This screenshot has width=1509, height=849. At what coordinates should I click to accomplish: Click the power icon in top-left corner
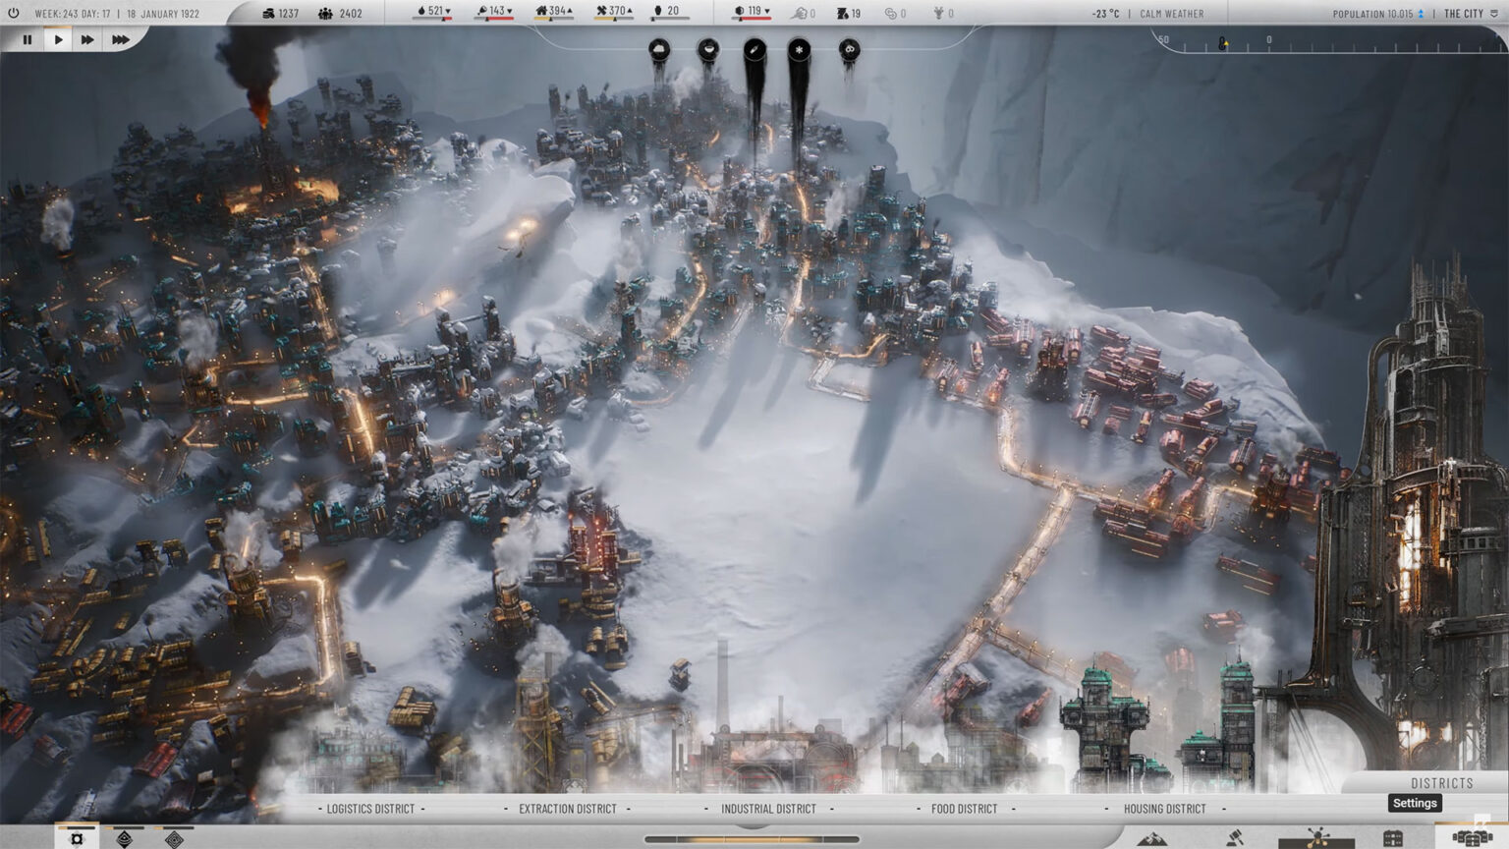click(x=14, y=14)
